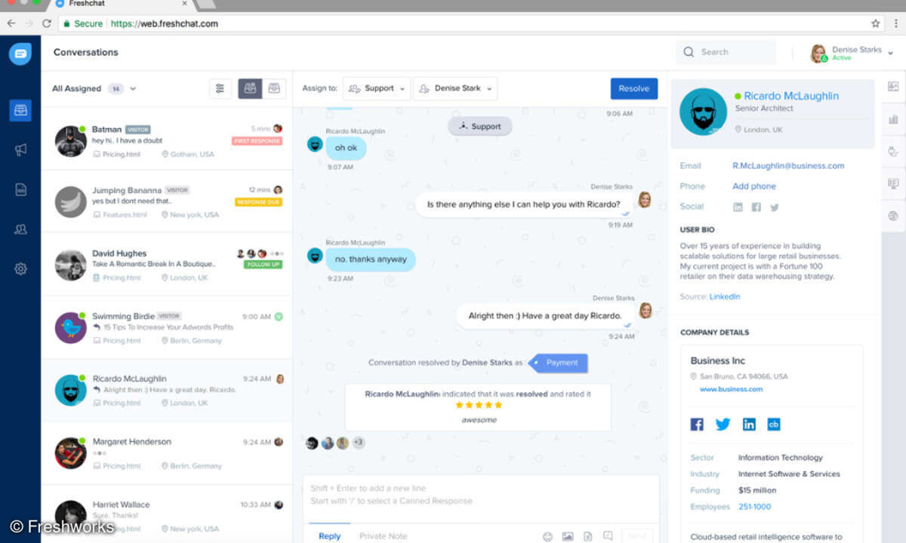This screenshot has width=906, height=543.
Task: Open the Jumping Bananna conversation
Action: (167, 201)
